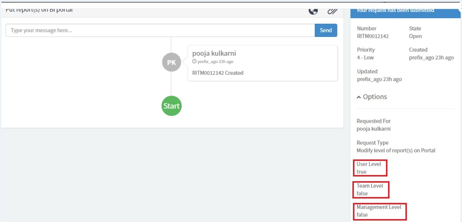Click the clock icon beside the timestamp
The width and height of the screenshot is (462, 222).
tap(194, 61)
